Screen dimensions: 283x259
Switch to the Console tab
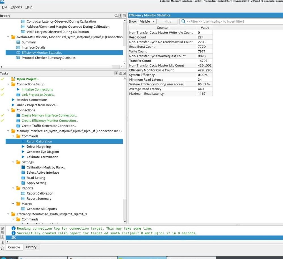[x=14, y=247]
